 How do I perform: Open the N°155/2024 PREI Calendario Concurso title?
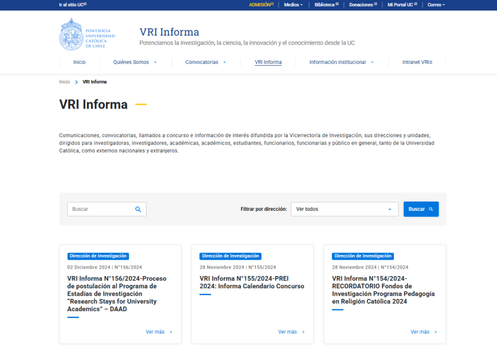coord(252,282)
